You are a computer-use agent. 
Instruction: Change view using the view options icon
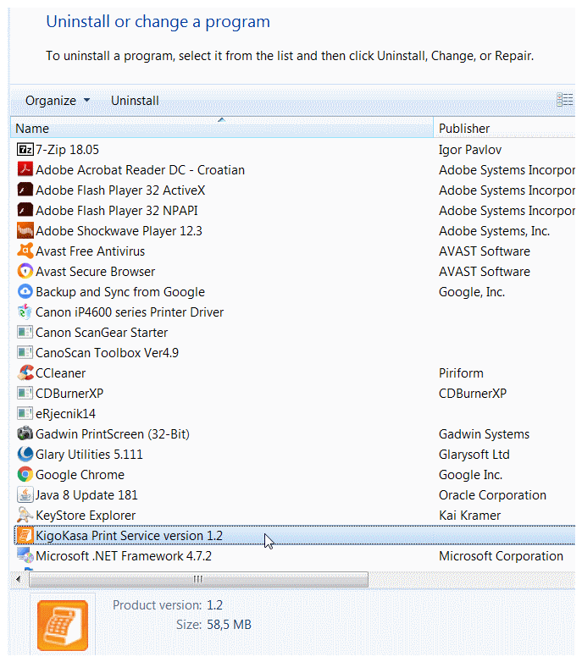(564, 100)
